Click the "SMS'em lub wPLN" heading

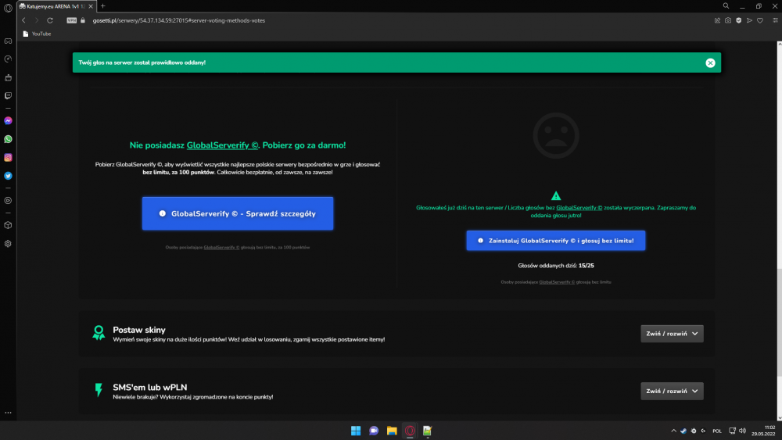point(149,387)
